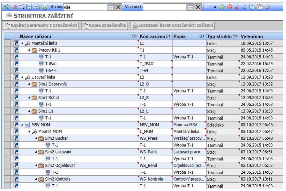The image size is (286, 191).
Task: Click the printer icon in the top toolbar
Action: pos(37,7)
